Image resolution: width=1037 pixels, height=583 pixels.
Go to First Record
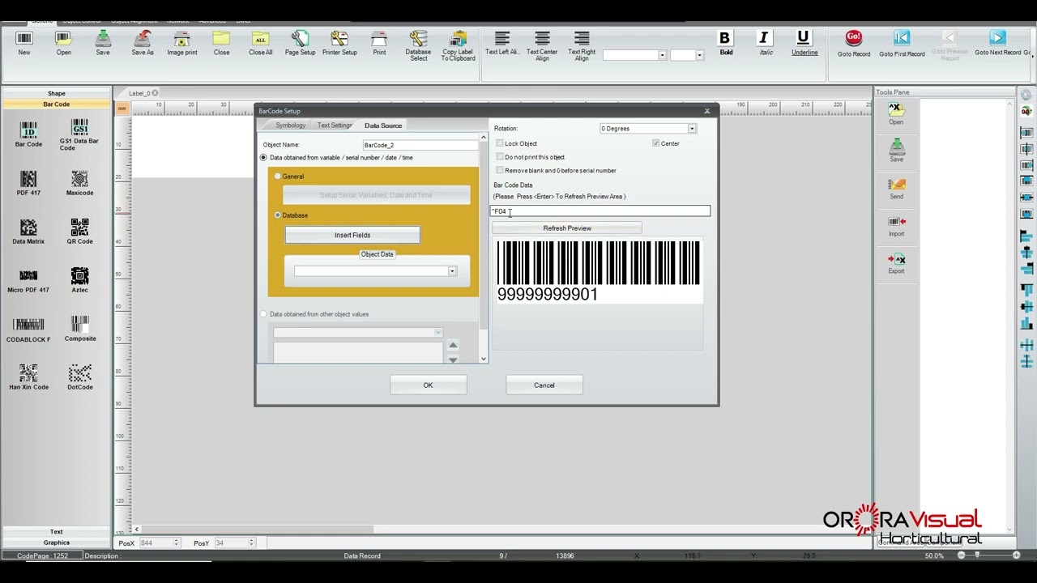click(x=902, y=44)
